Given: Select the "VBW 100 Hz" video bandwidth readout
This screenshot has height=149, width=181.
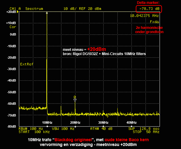Looking at the screenshot, I should pos(63,129).
